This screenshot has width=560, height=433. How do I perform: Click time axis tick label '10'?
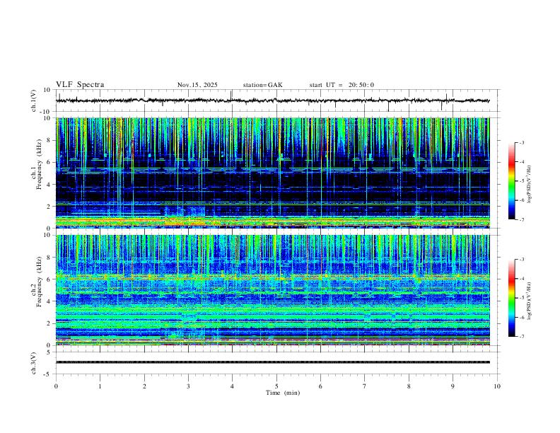(497, 386)
